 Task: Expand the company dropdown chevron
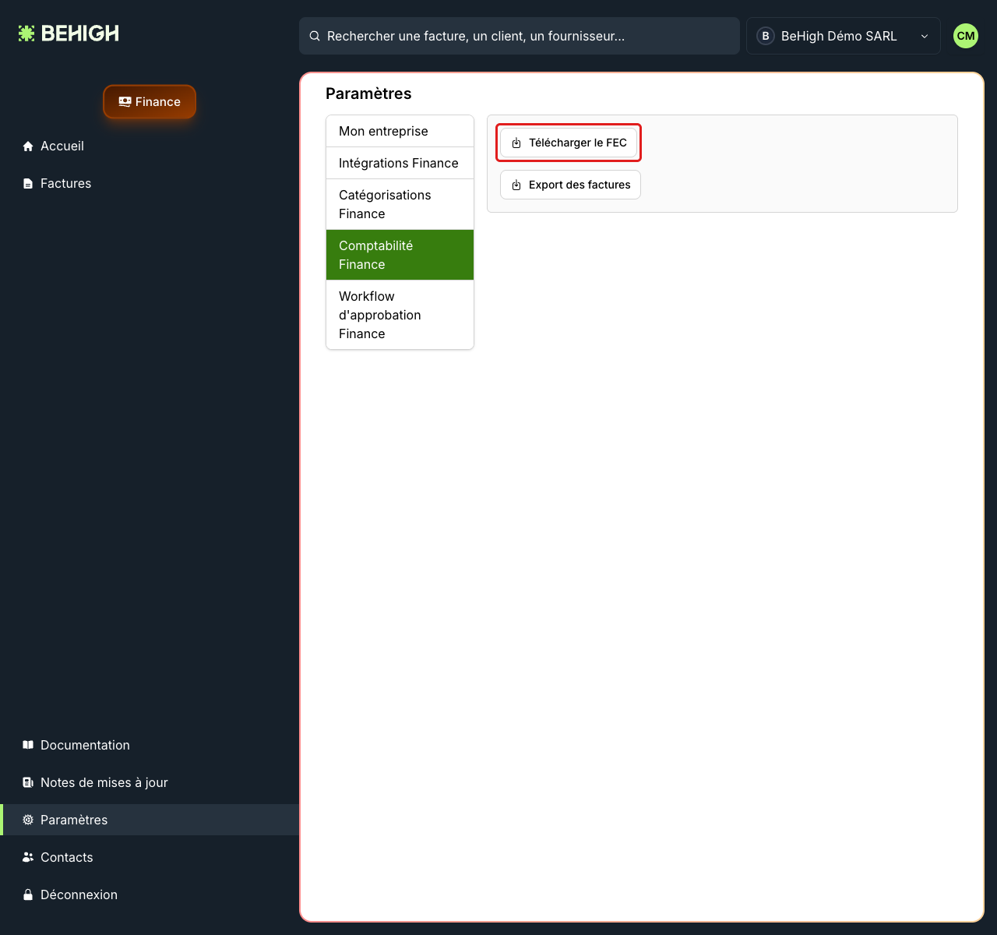point(925,37)
